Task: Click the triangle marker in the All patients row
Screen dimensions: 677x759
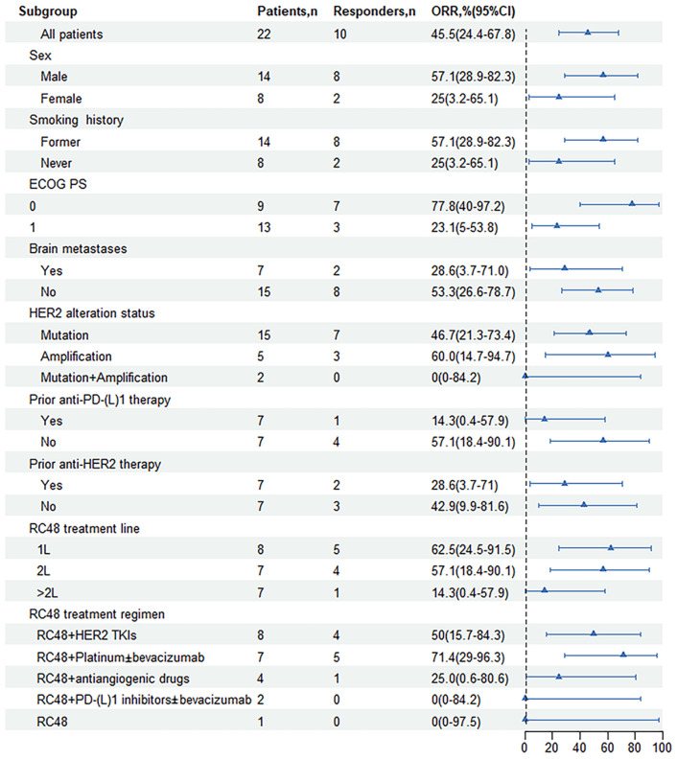Action: click(x=587, y=32)
